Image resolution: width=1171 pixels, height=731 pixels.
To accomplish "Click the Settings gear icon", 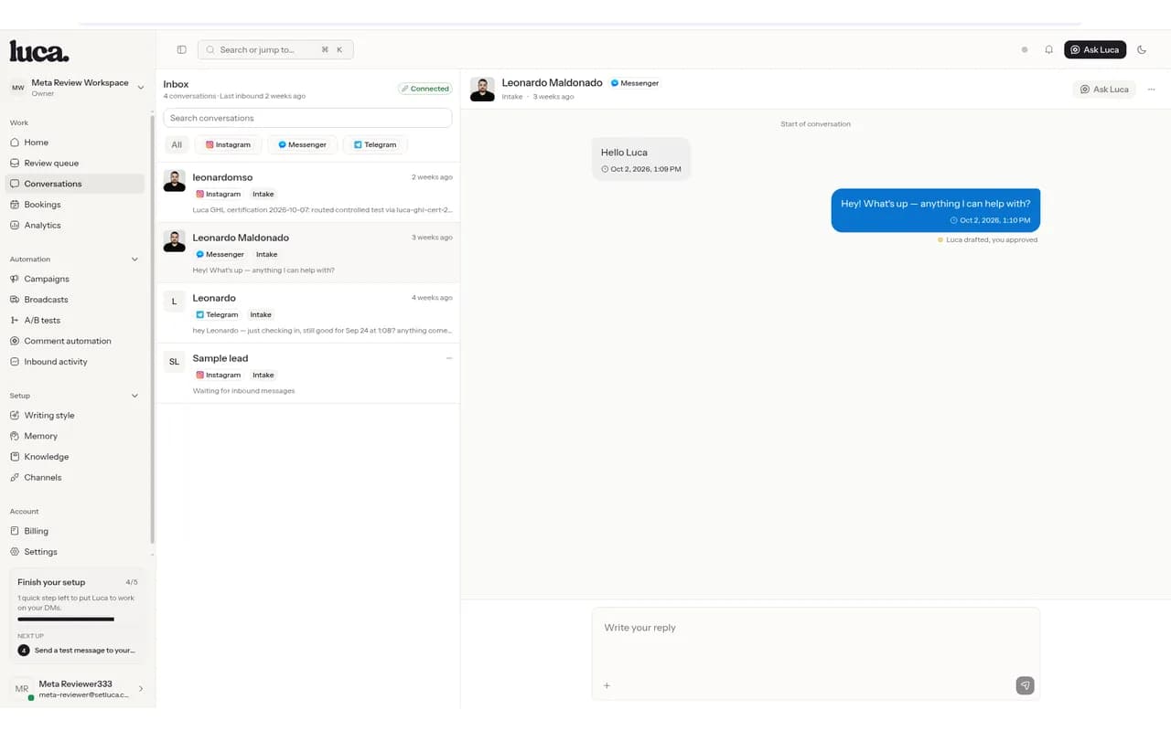I will [x=15, y=552].
